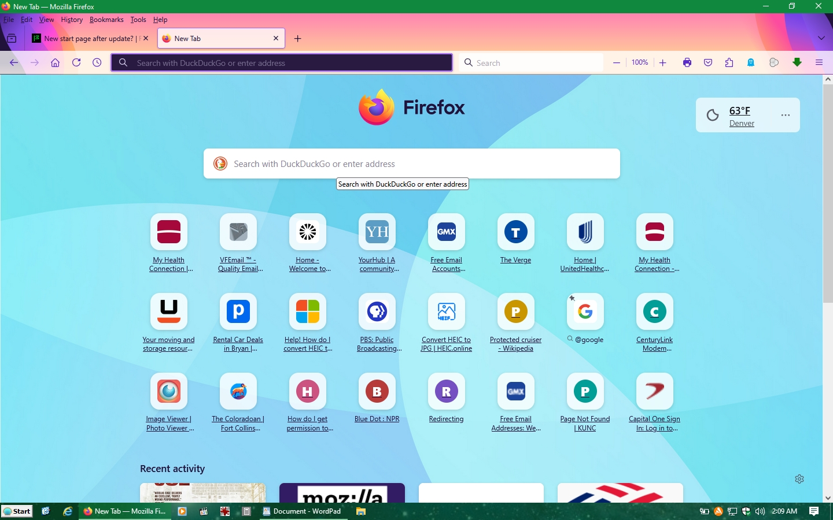Open the File menu
This screenshot has height=520, width=833.
(x=9, y=20)
